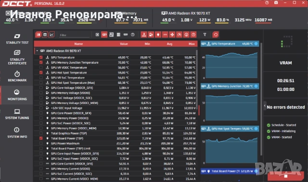Viewport: 308px width, 182px height.
Task: Click the GPU Memory Junction graph blue dot
Action: pyautogui.click(x=256, y=86)
